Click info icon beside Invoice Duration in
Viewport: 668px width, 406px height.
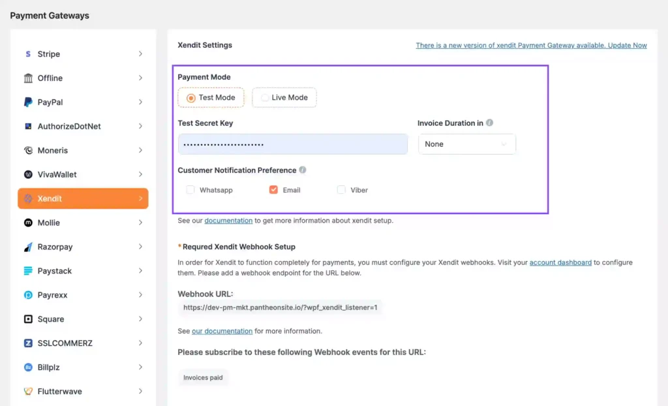[489, 123]
